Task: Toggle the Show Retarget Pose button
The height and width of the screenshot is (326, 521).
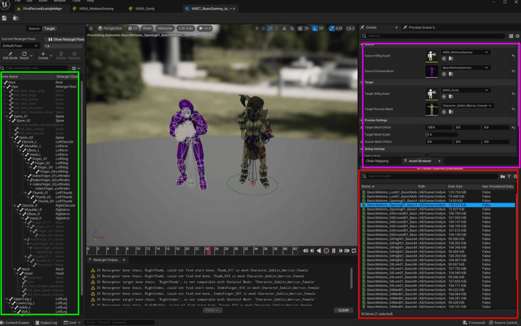Action: 64,39
